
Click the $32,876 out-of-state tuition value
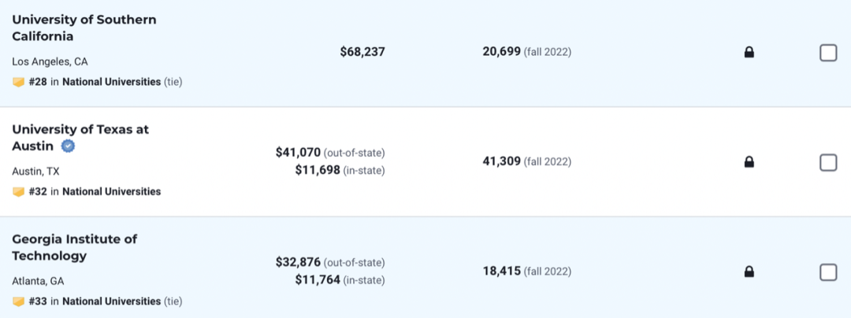[298, 262]
